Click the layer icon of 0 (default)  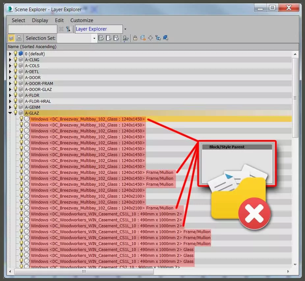(x=21, y=54)
